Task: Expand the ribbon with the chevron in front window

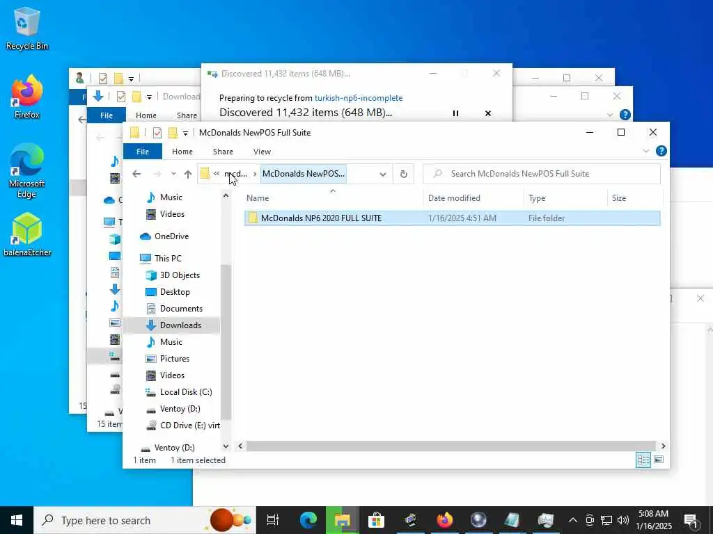Action: coord(645,151)
